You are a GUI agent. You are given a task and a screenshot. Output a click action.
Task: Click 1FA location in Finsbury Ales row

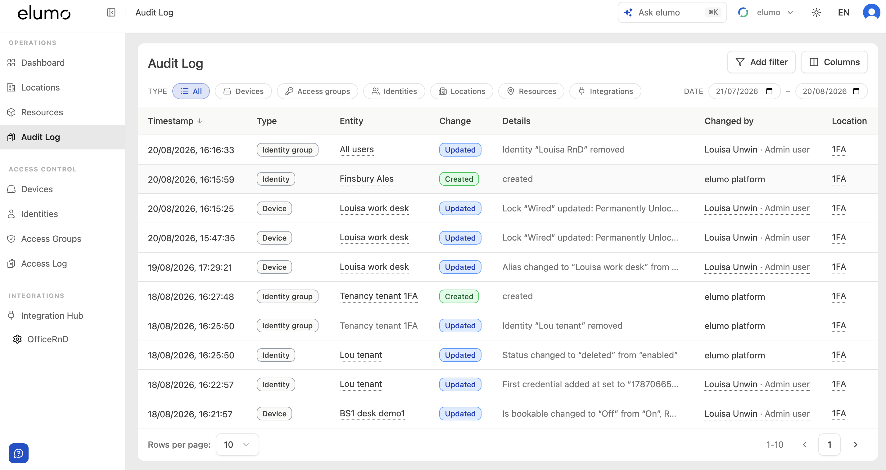[x=839, y=179]
